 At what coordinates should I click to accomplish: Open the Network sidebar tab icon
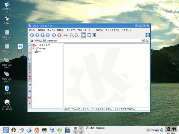[30, 91]
